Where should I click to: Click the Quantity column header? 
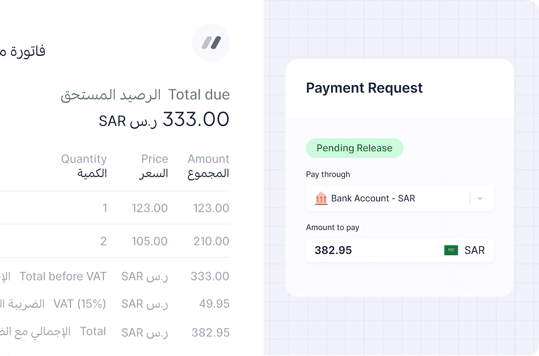point(84,159)
